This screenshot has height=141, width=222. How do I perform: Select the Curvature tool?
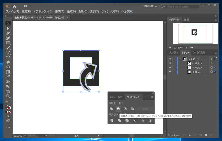click(8, 38)
